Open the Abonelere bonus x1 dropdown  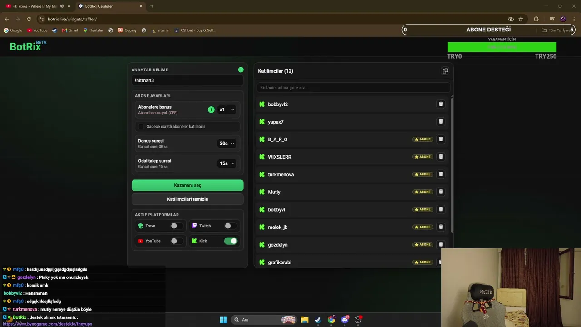pos(227,109)
